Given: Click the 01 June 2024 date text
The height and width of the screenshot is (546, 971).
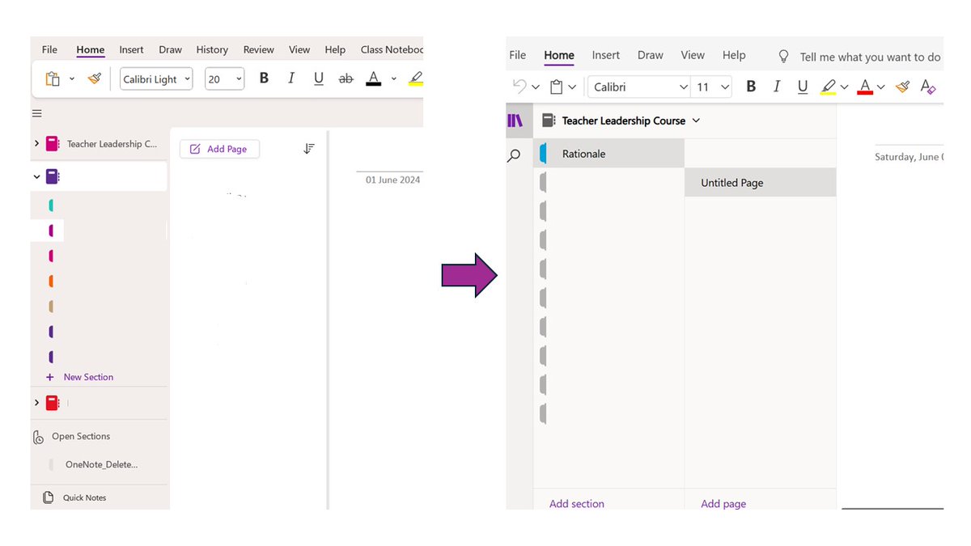Looking at the screenshot, I should (x=393, y=180).
